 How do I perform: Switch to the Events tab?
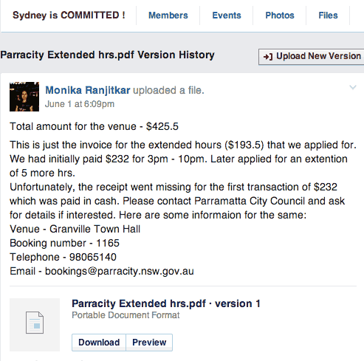pos(227,16)
